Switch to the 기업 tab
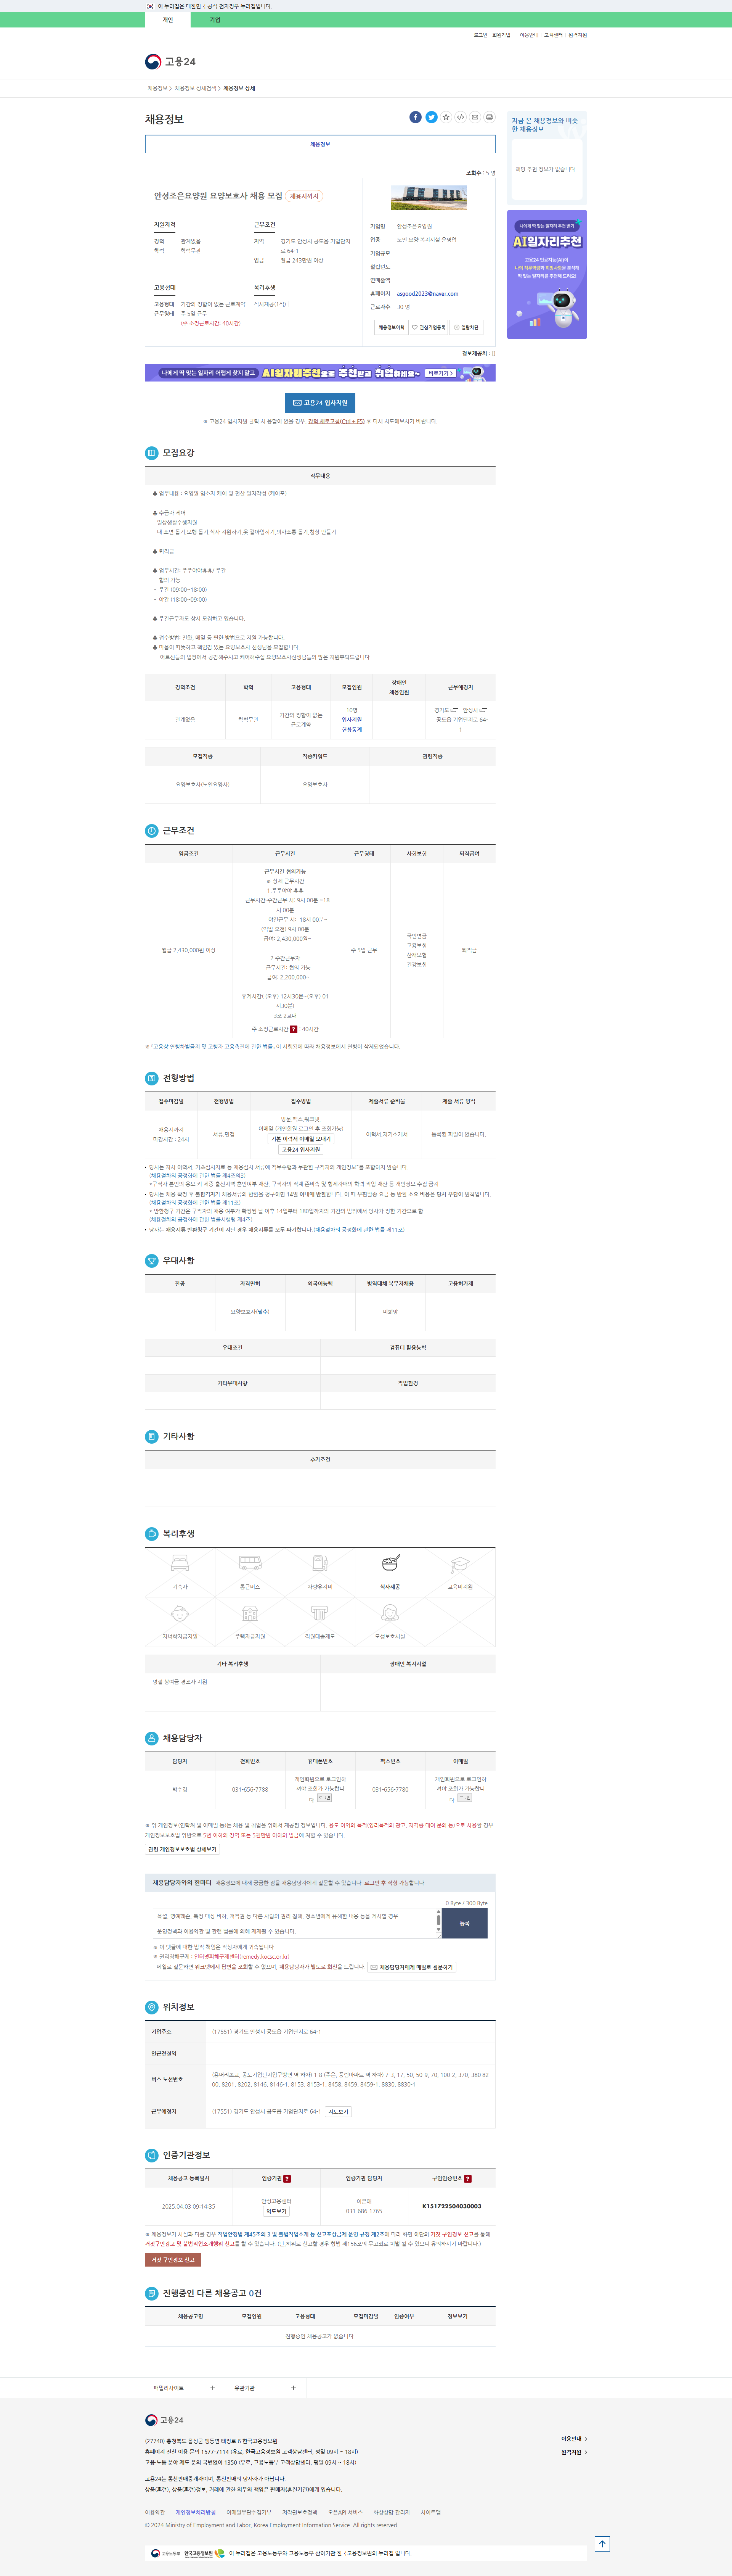This screenshot has height=2576, width=732. 215,20
